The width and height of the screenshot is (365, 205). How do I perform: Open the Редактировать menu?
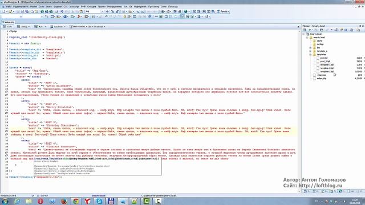point(21,7)
